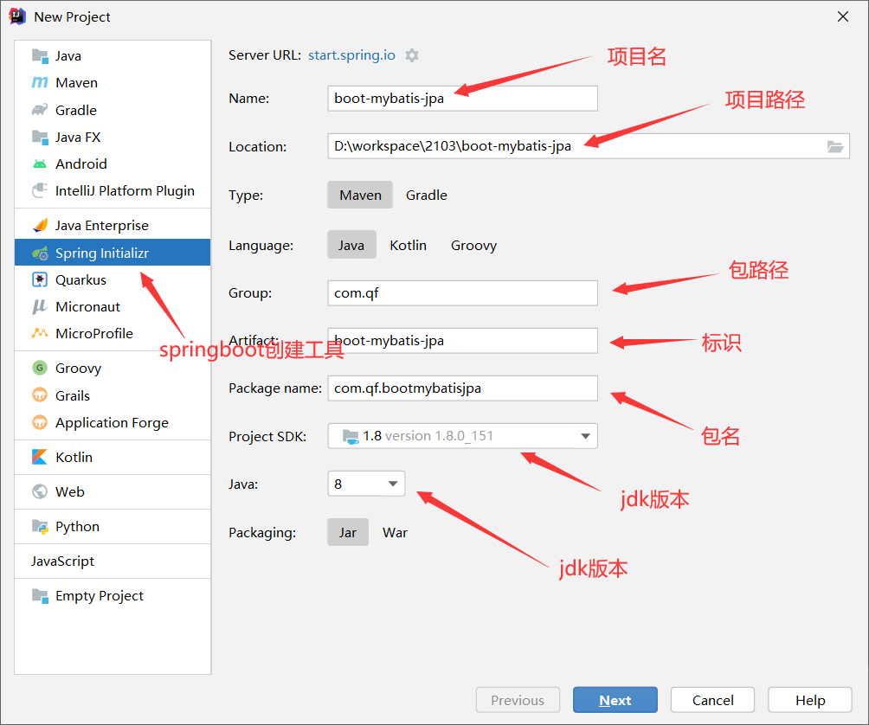This screenshot has height=725, width=869.
Task: Choose Kotlin as the language
Action: (x=408, y=245)
